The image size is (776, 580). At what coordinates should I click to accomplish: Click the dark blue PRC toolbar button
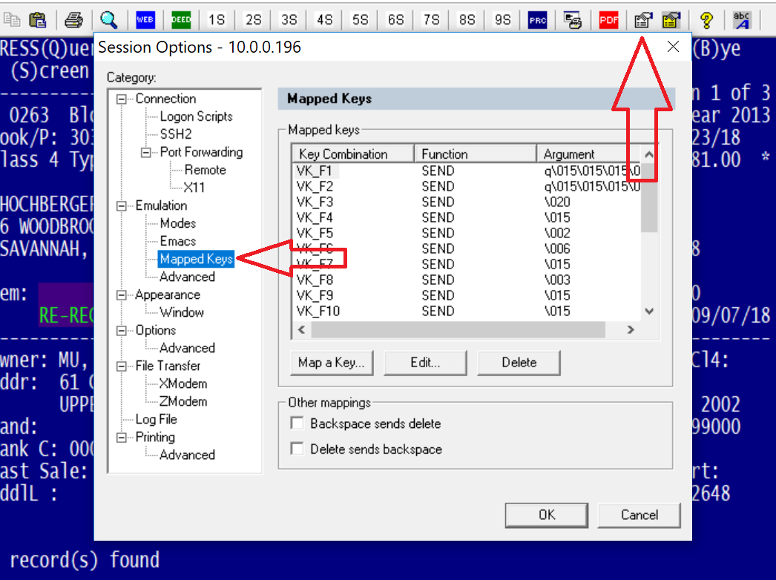click(537, 20)
